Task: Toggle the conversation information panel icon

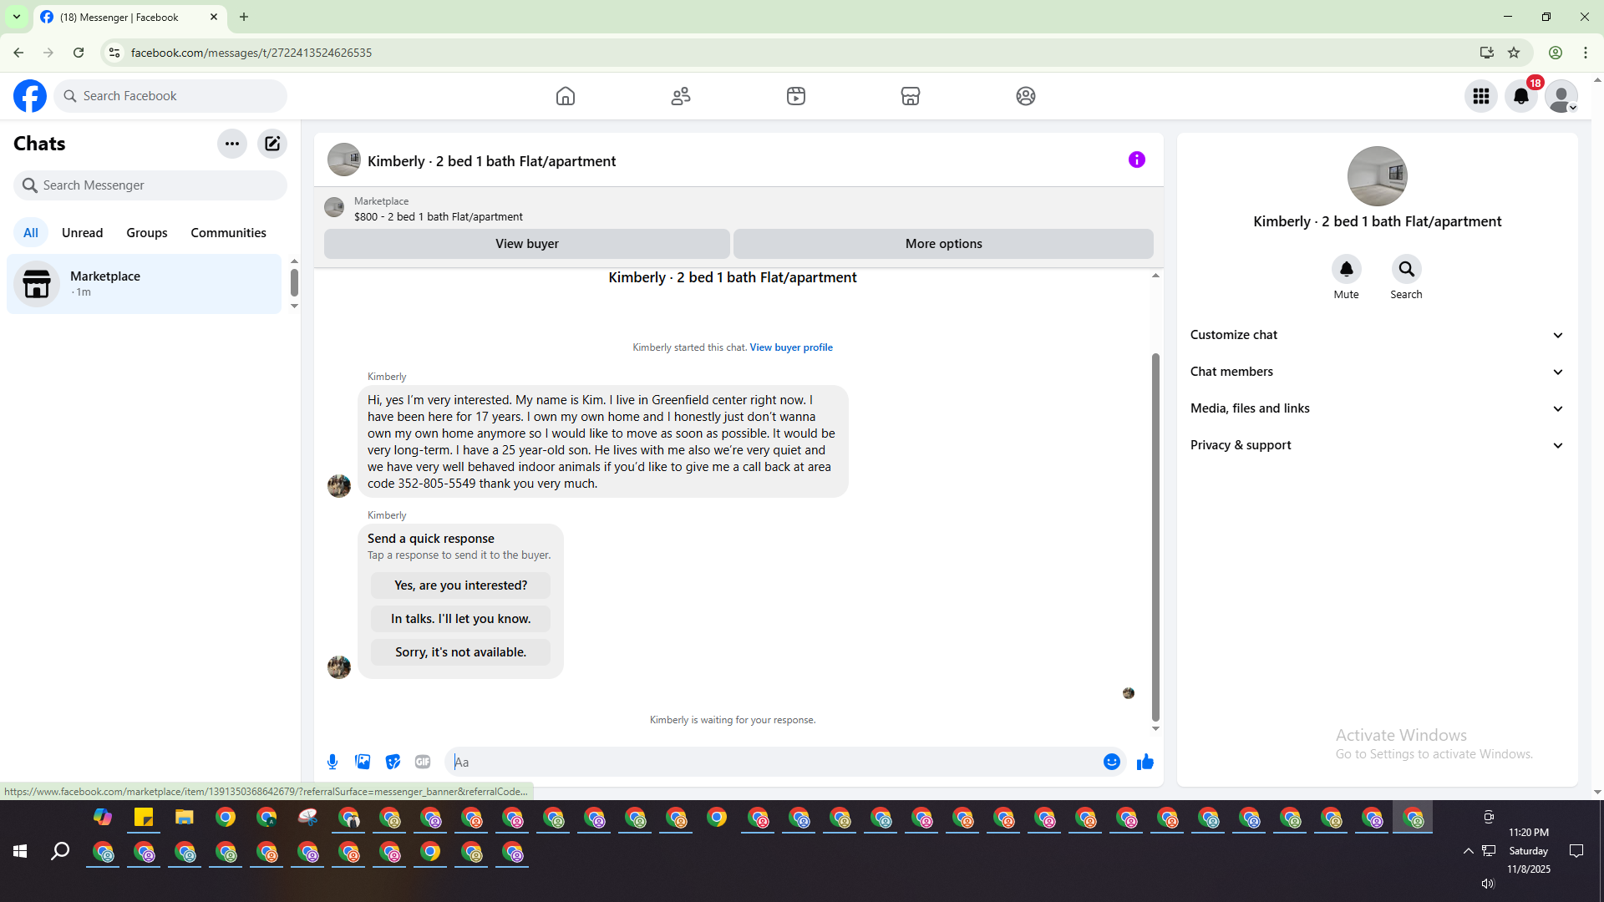Action: coord(1136,160)
